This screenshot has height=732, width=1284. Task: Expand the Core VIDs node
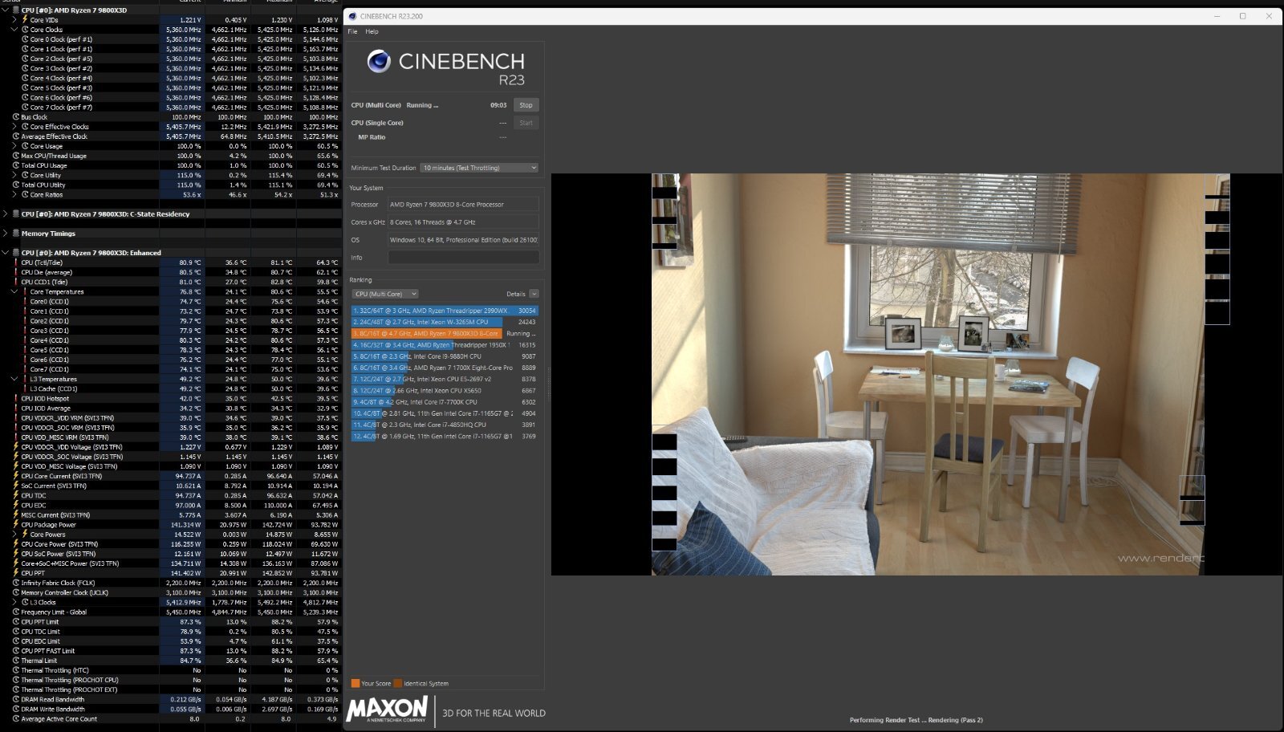coord(14,20)
